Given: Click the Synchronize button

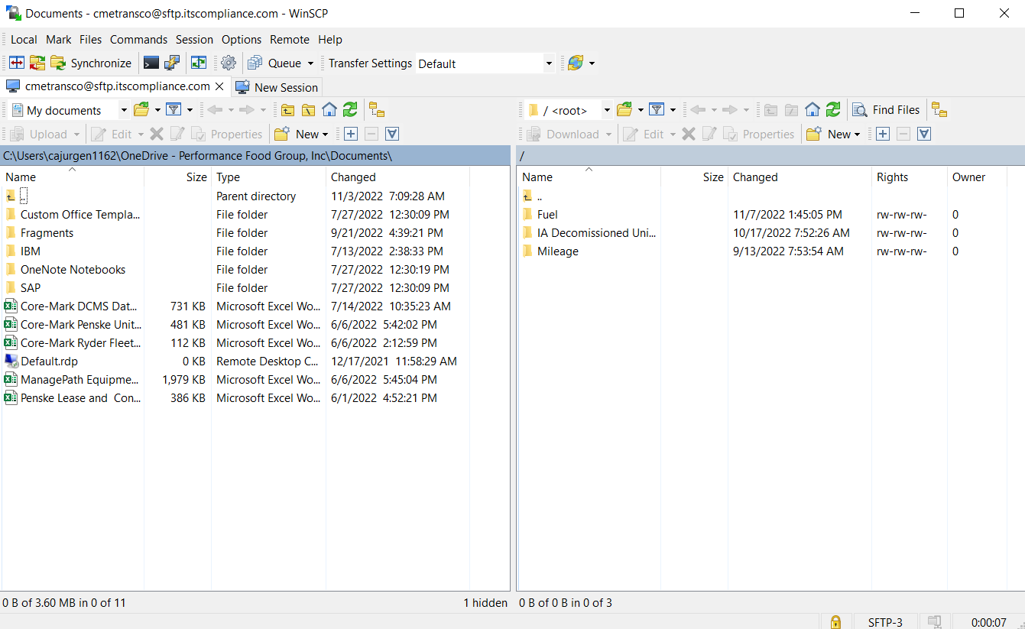Looking at the screenshot, I should pos(91,63).
